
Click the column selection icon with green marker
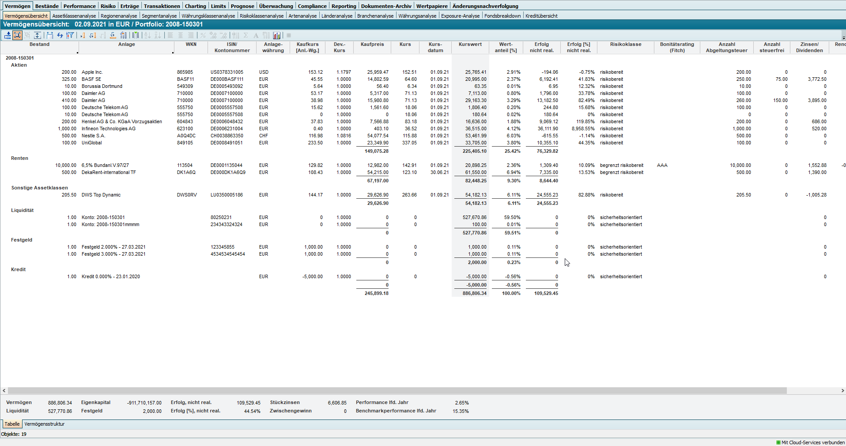[x=136, y=35]
